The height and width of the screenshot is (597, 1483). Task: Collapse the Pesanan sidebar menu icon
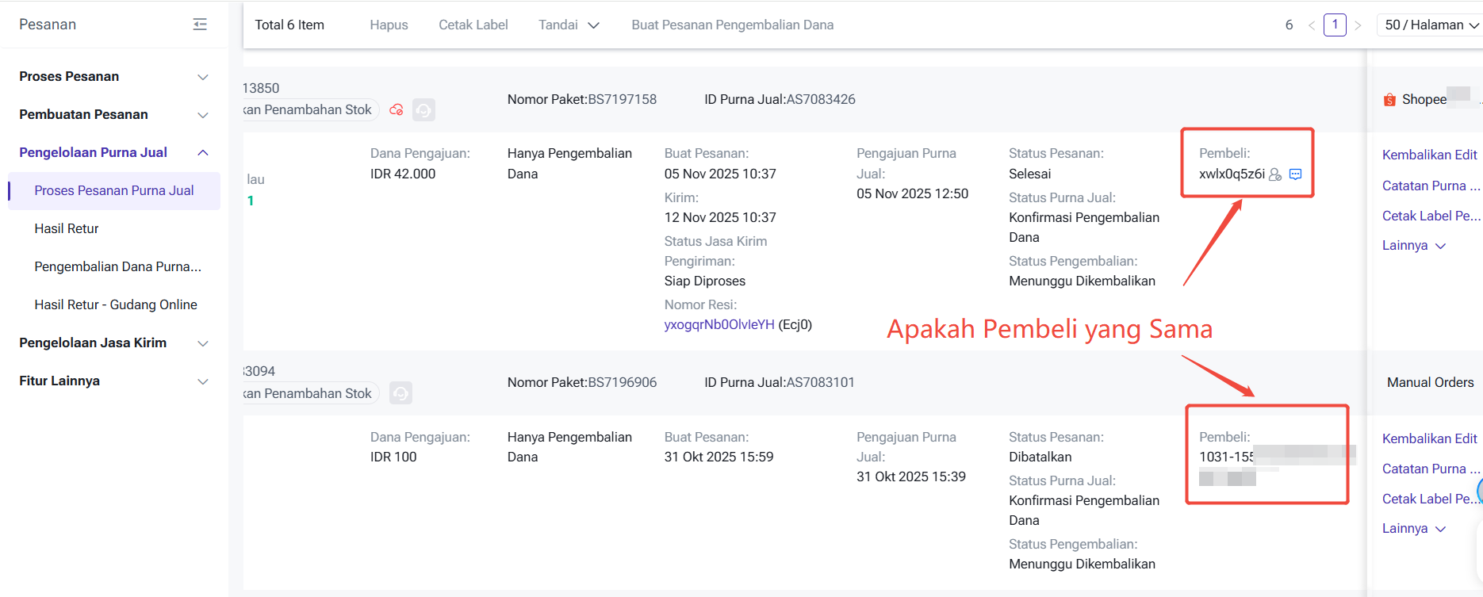tap(200, 25)
